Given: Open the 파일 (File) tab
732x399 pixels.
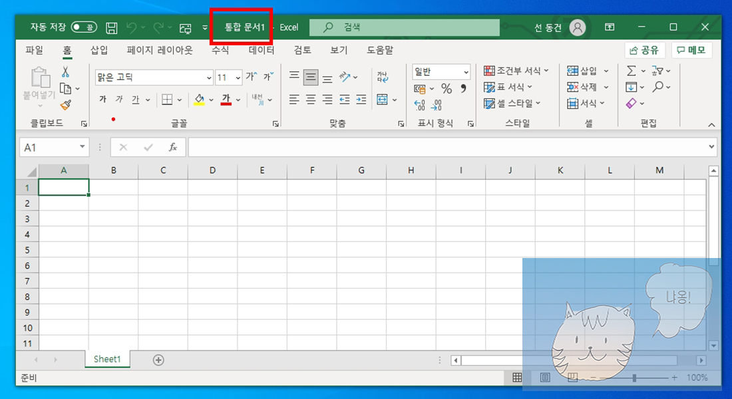Looking at the screenshot, I should pyautogui.click(x=35, y=50).
